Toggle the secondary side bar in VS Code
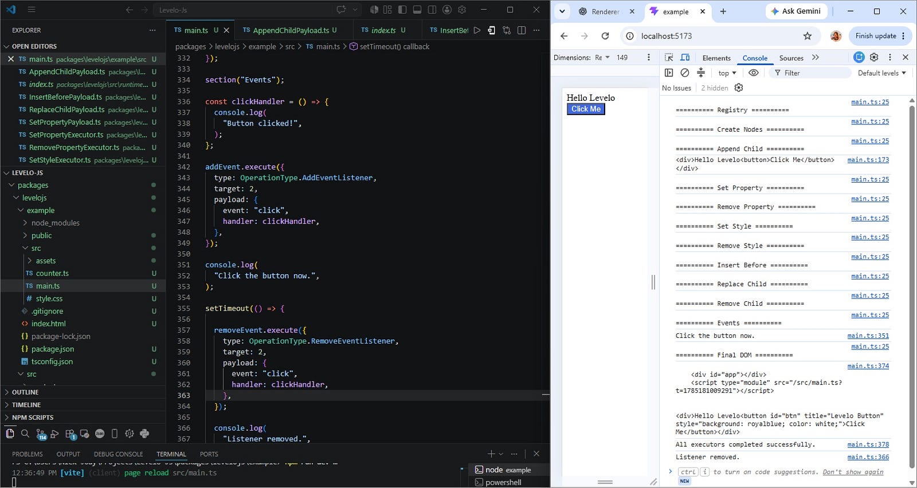Viewport: 917px width, 488px height. click(x=432, y=10)
